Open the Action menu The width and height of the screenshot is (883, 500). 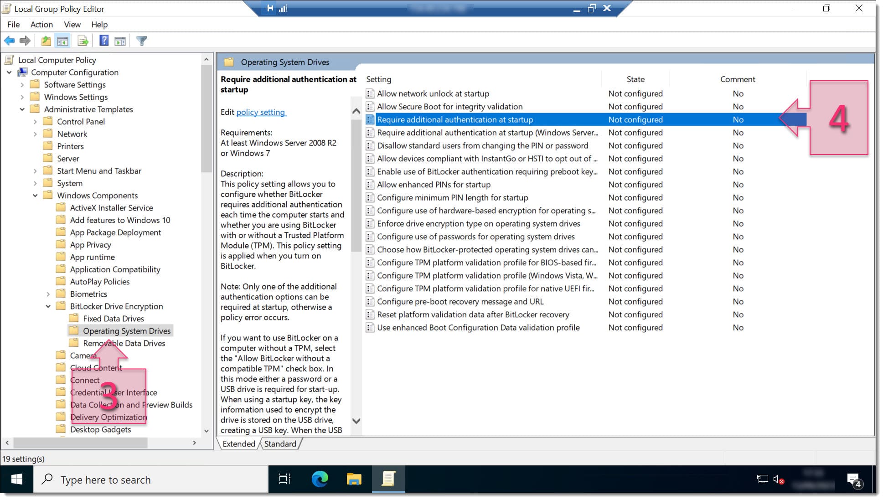[x=42, y=24]
